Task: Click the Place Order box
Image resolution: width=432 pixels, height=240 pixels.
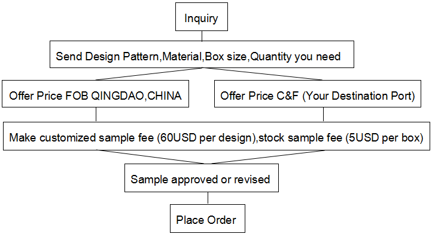Action: coord(208,219)
